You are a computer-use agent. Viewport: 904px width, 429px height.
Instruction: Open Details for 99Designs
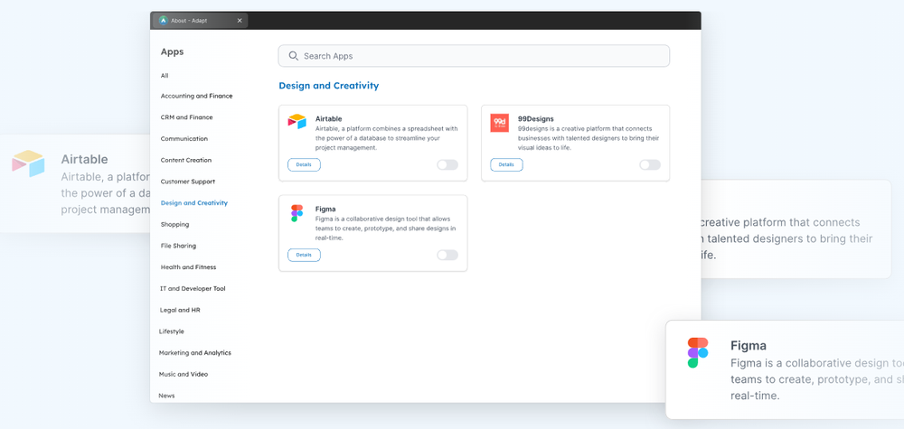coord(506,164)
